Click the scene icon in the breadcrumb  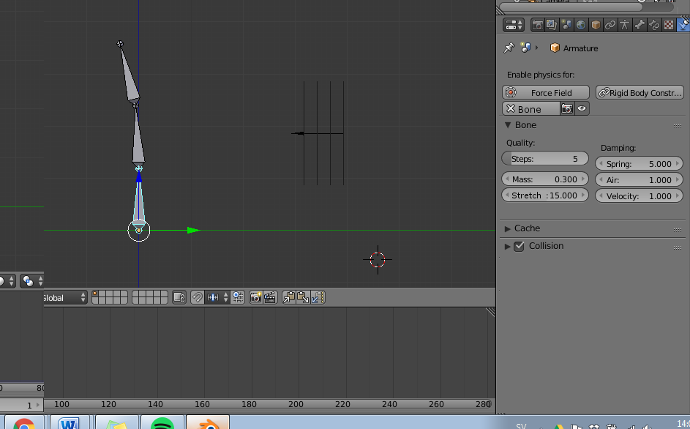(x=525, y=48)
